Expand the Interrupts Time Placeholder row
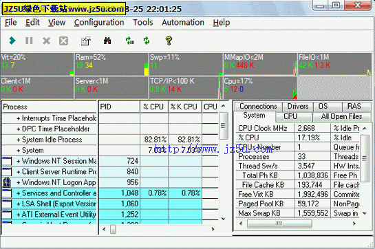This screenshot has height=249, width=375. 18,118
